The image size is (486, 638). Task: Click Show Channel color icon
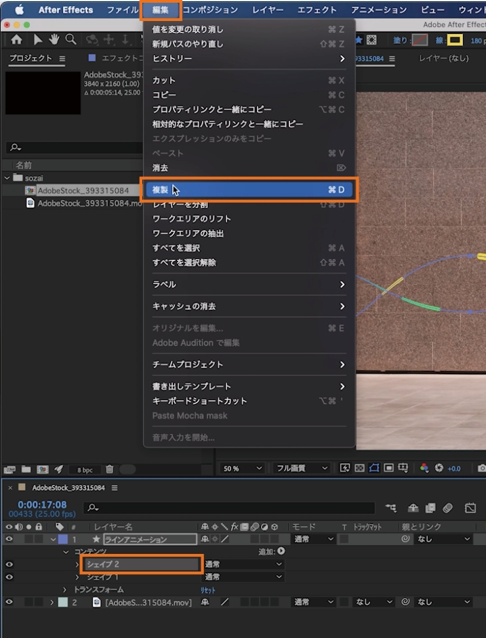pyautogui.click(x=424, y=468)
